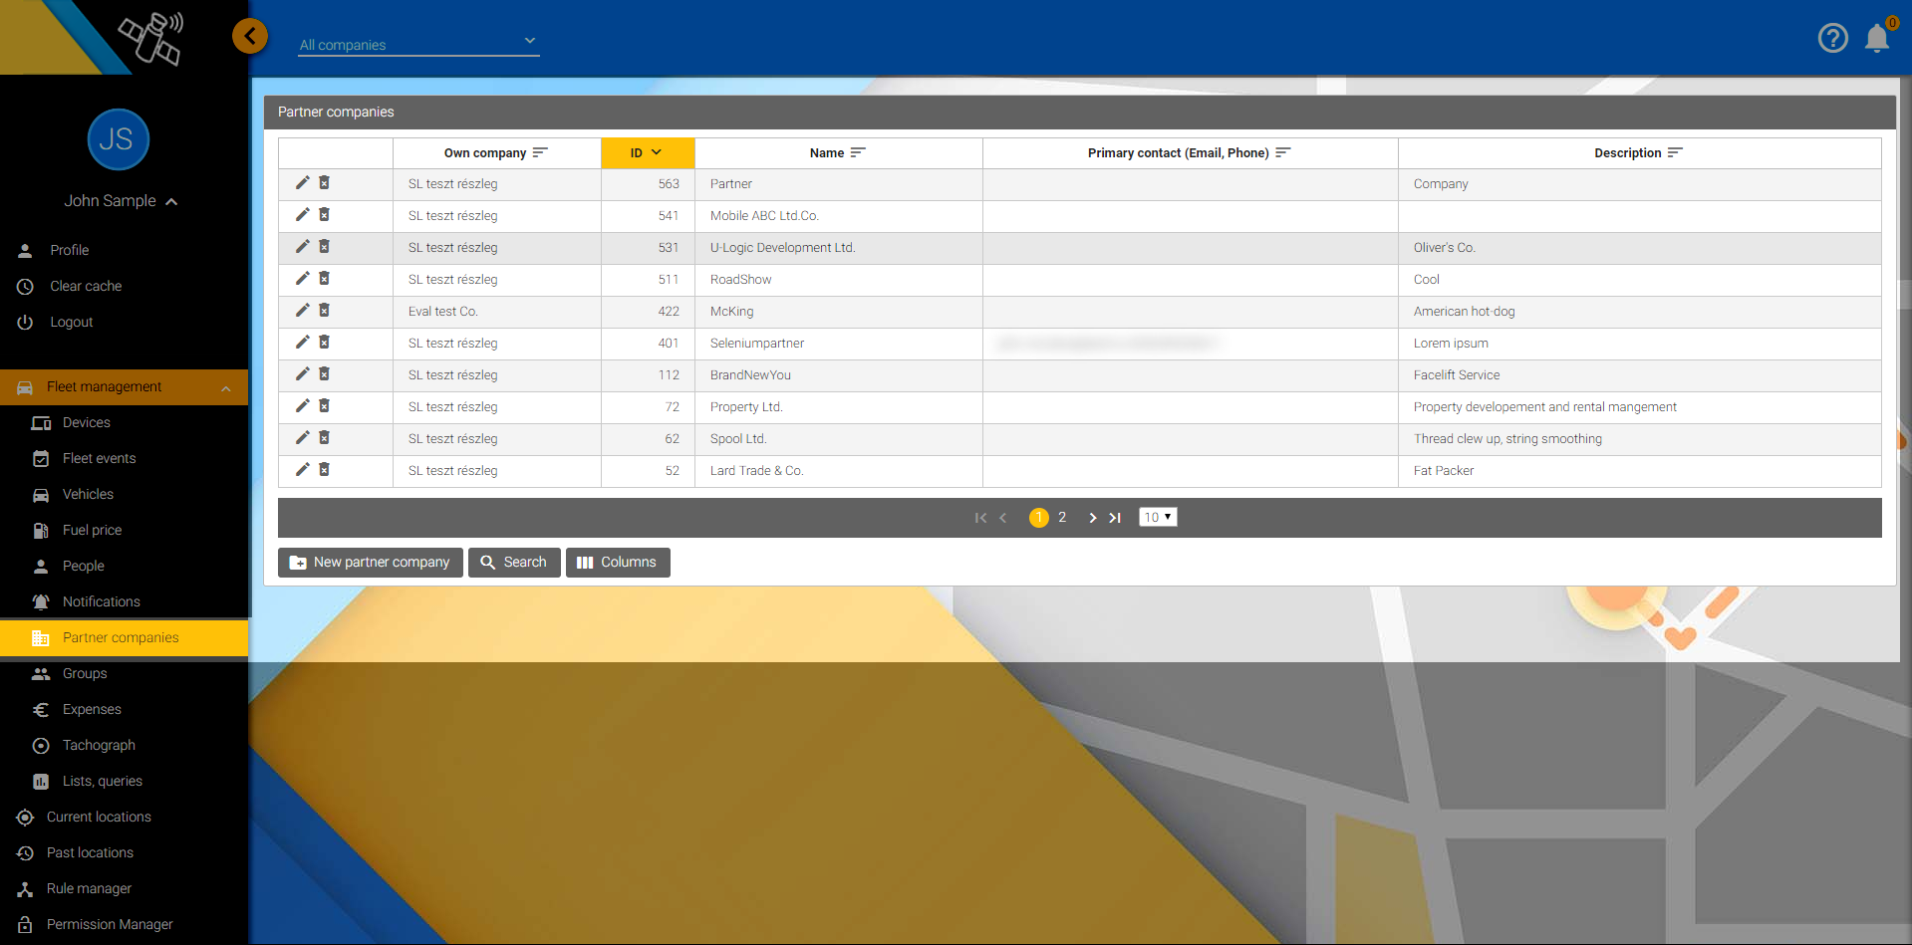
Task: Click the help question mark icon
Action: click(x=1832, y=38)
